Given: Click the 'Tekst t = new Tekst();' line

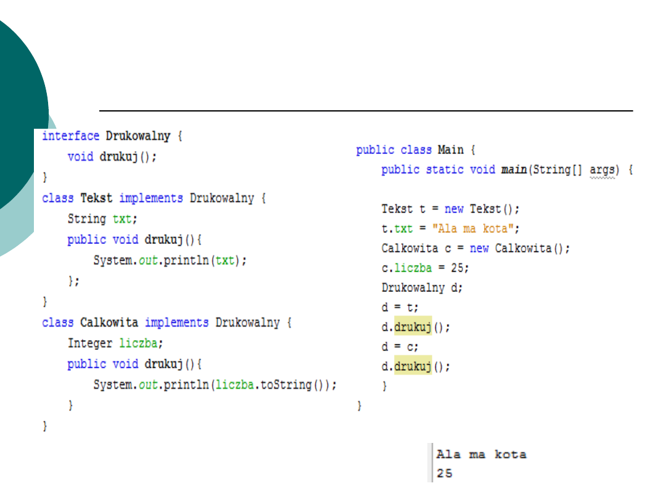Looking at the screenshot, I should pyautogui.click(x=450, y=209).
